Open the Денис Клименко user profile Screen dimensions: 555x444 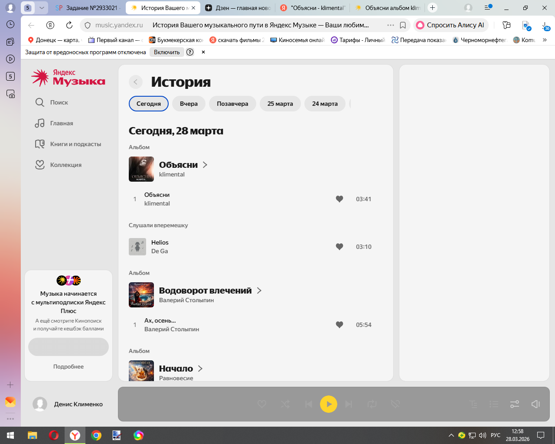(x=68, y=404)
